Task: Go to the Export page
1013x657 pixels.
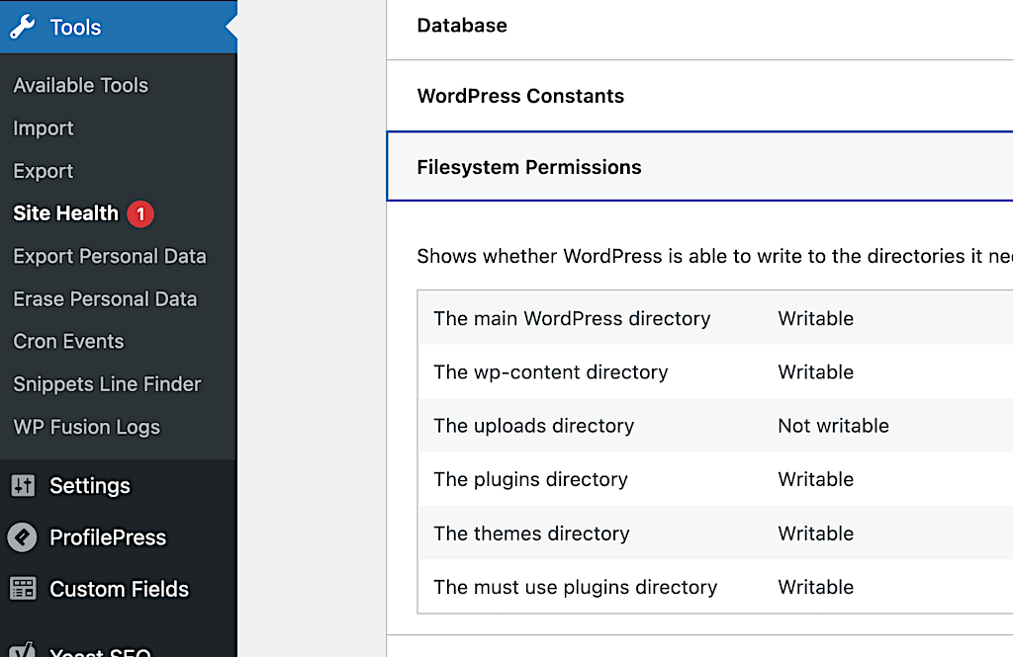Action: [44, 171]
